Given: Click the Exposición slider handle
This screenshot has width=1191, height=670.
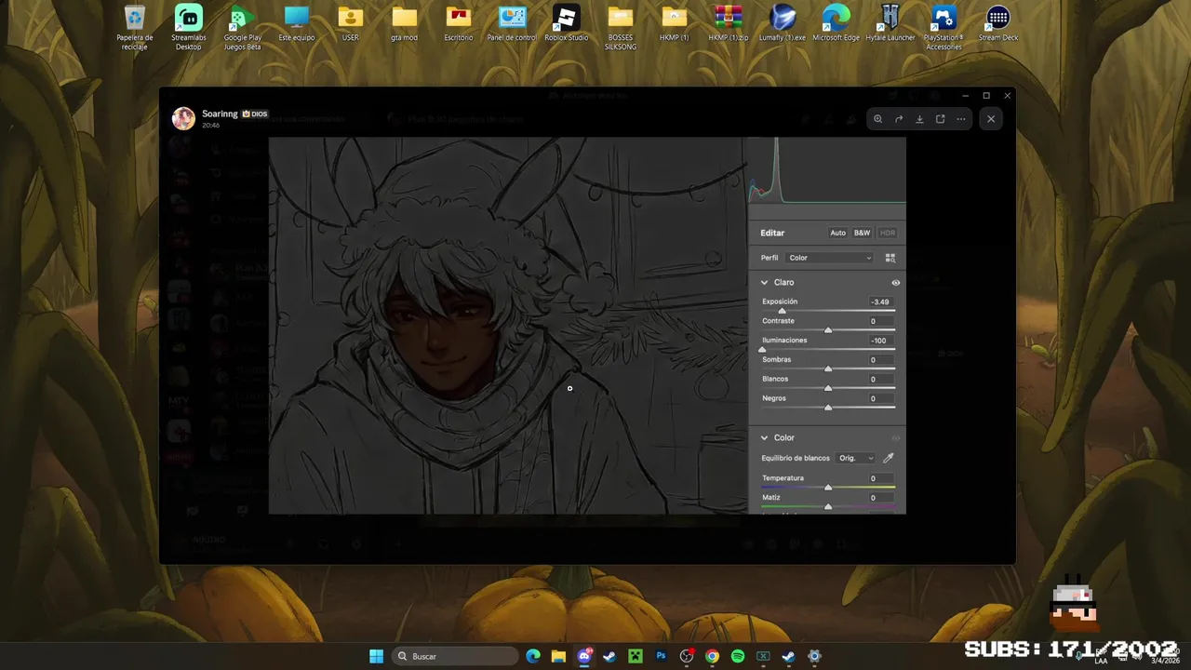Looking at the screenshot, I should pos(782,311).
